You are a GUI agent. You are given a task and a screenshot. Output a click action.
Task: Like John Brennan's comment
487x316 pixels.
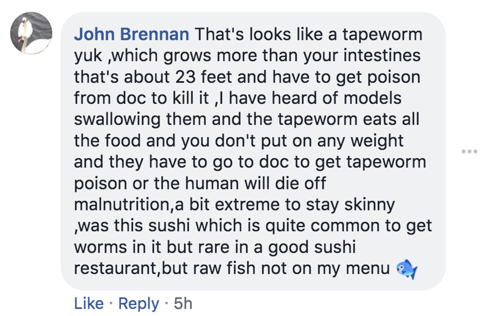point(88,303)
